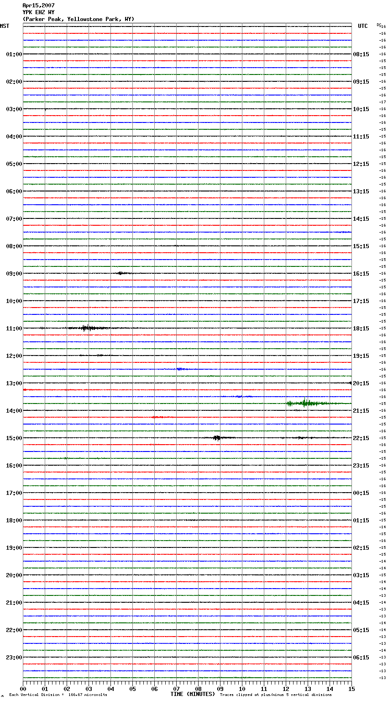Click the "15" minute mark on time axis
This screenshot has width=388, height=701.
point(351,689)
